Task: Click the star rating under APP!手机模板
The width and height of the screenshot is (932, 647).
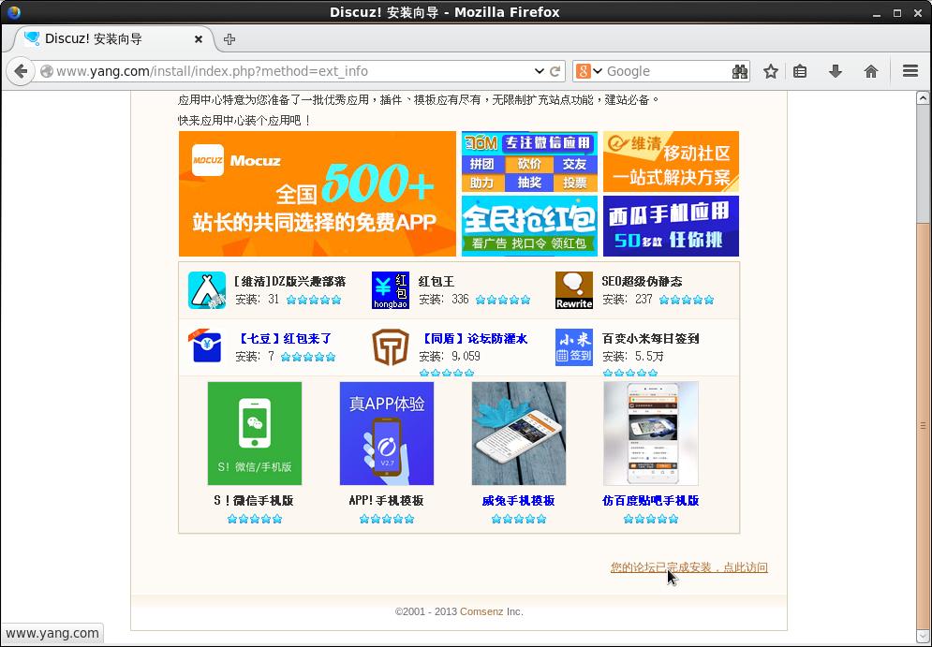Action: (x=387, y=518)
